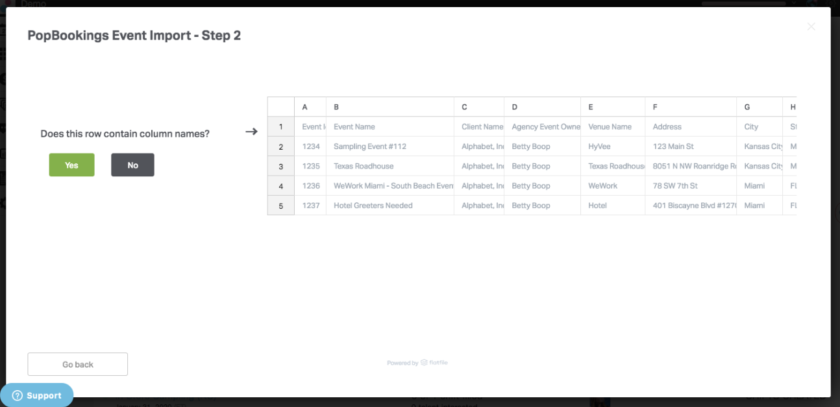Click the 123 Main St address cell
Viewport: 840px width, 407px height.
pyautogui.click(x=691, y=146)
